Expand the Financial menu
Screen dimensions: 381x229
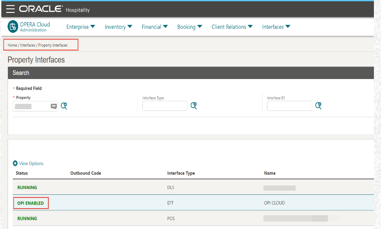point(155,27)
